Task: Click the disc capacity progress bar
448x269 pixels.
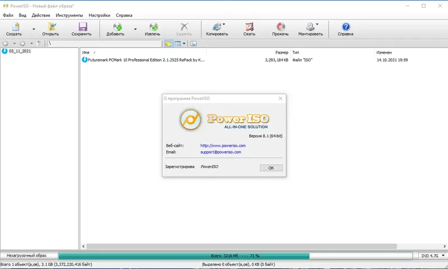Action: (235, 256)
